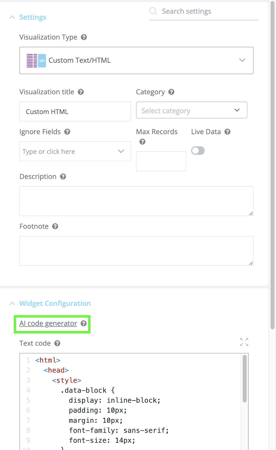Open the Select category dropdown
276x450 pixels.
coord(237,110)
